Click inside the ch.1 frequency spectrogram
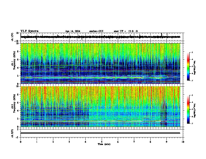This screenshot has height=159, width=206. pos(100,63)
